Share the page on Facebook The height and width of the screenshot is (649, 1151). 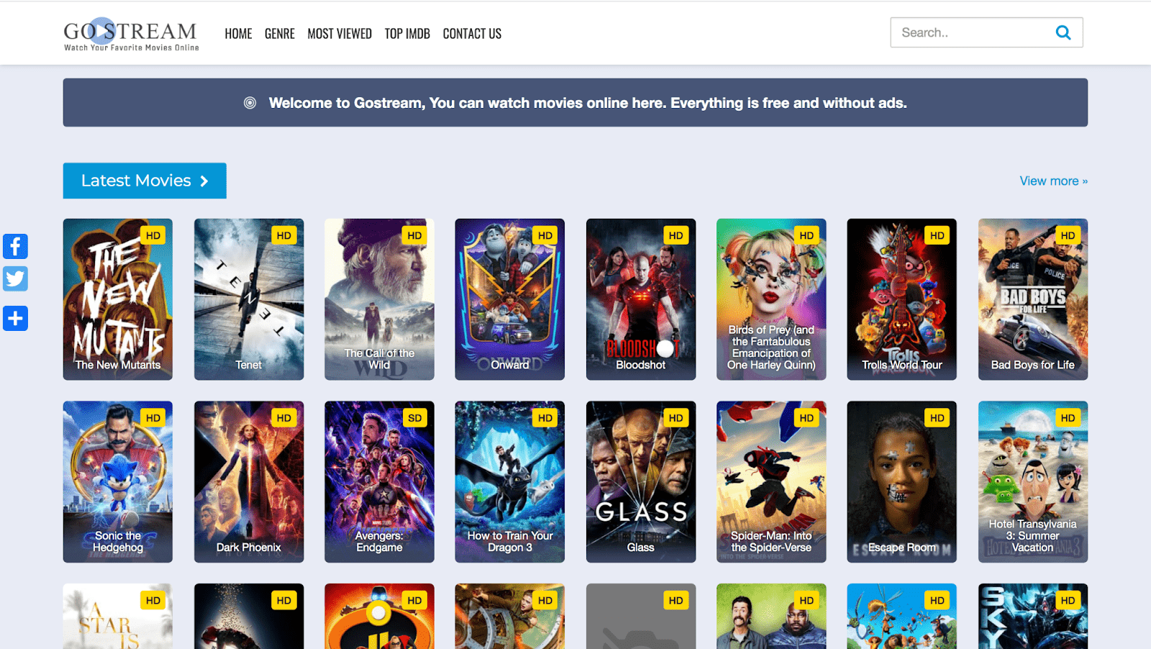click(15, 246)
